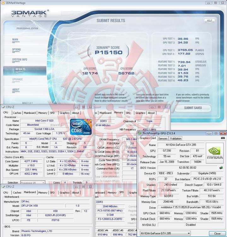Viewport: 227px width, 237px height.
Task: Open Memory tab in CPU-Z SPD window
Action: point(112,193)
